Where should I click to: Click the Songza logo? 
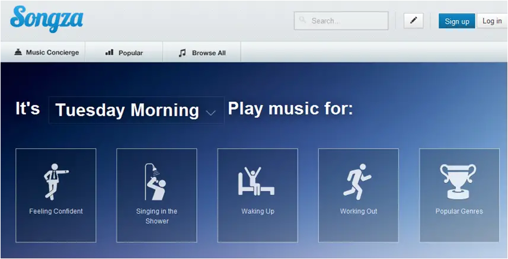click(47, 19)
